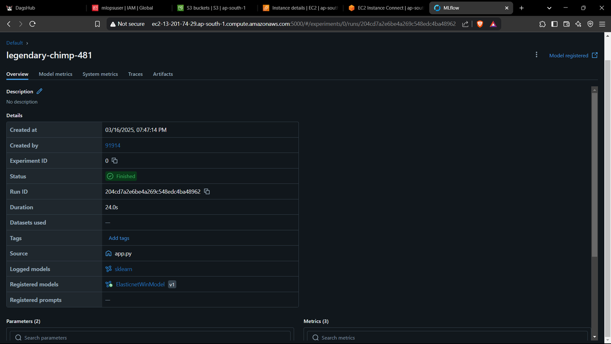Image resolution: width=611 pixels, height=344 pixels.
Task: Click the page scrollbar up arrow
Action: tap(607, 36)
